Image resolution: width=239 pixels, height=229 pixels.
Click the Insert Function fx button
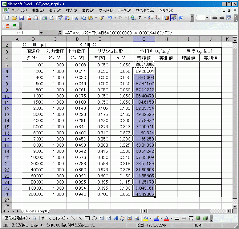60,33
